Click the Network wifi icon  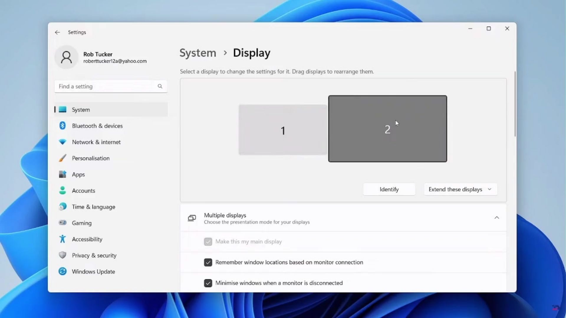(x=62, y=142)
